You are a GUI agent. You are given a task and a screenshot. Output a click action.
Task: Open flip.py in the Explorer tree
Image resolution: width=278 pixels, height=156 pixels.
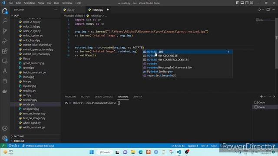click(x=26, y=58)
